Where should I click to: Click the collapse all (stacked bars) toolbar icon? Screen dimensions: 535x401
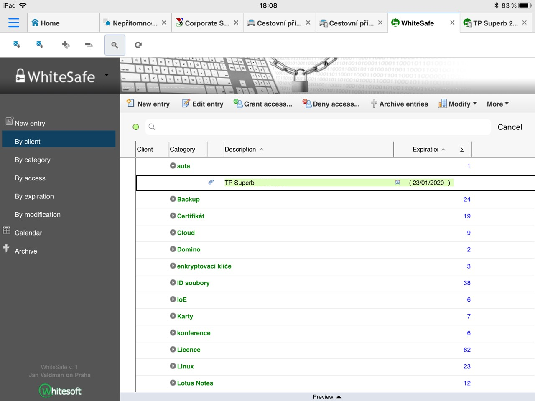[x=89, y=45]
